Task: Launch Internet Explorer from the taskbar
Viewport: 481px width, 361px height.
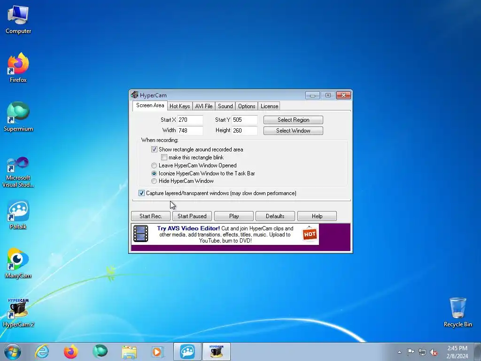Action: [x=42, y=352]
